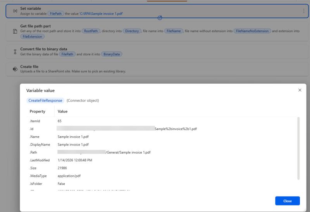Close the Variable value dialog with X

coord(300,90)
